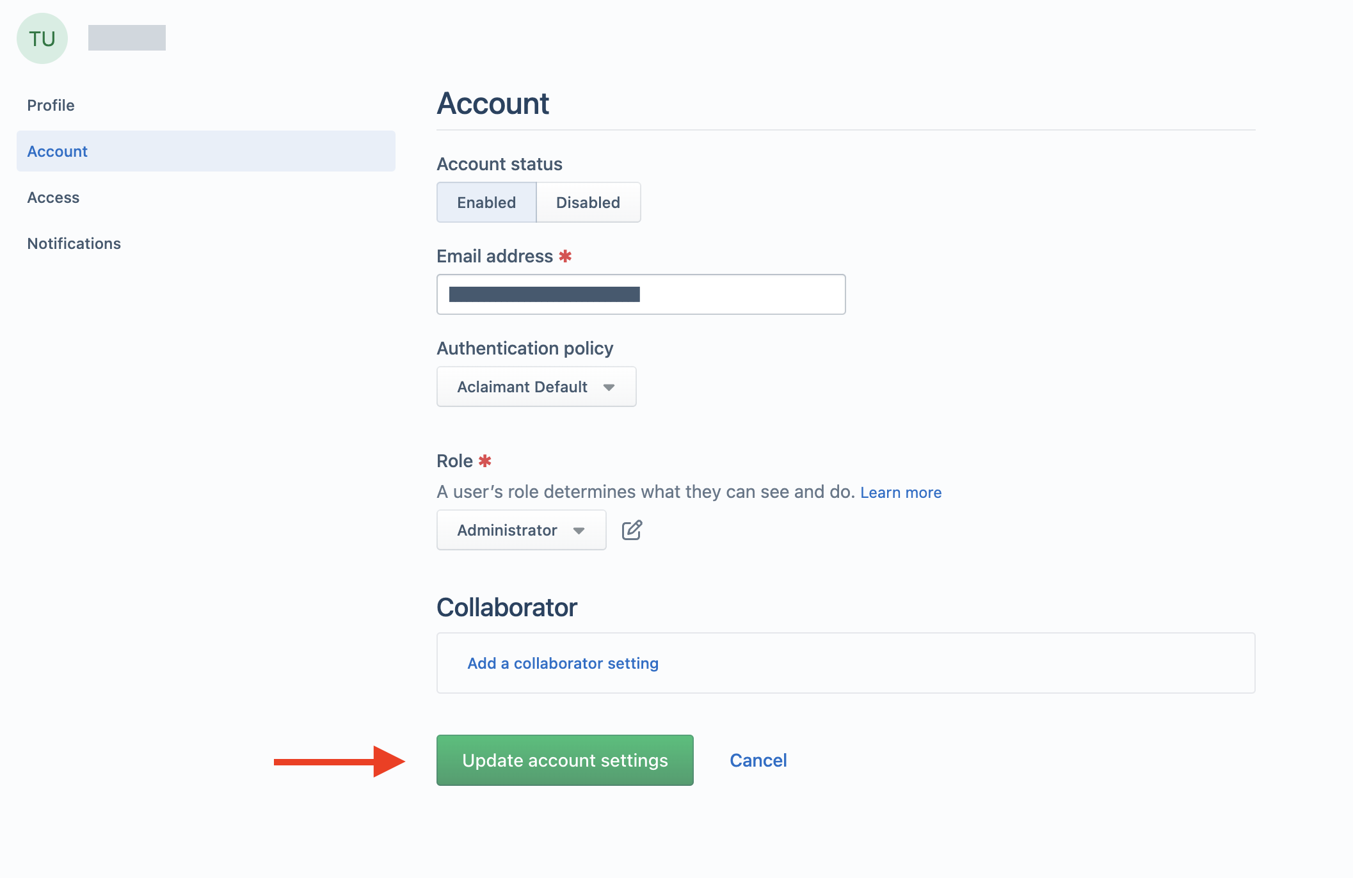The image size is (1353, 878).
Task: Click Update account settings button
Action: (565, 760)
